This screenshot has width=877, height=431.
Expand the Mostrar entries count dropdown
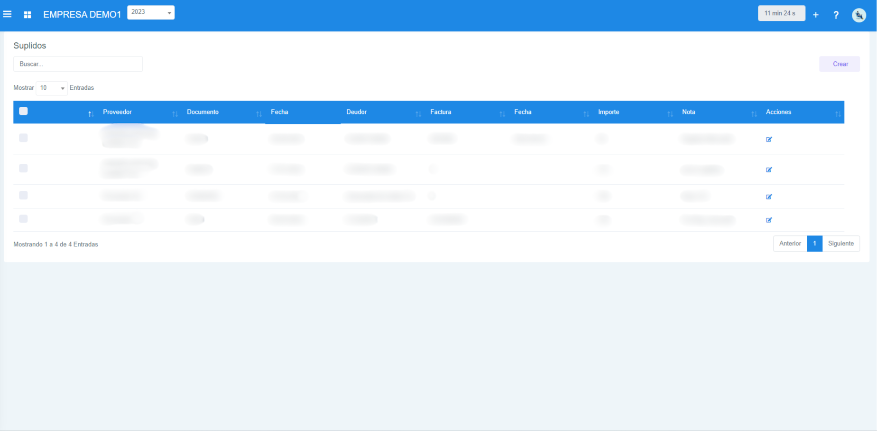(52, 88)
